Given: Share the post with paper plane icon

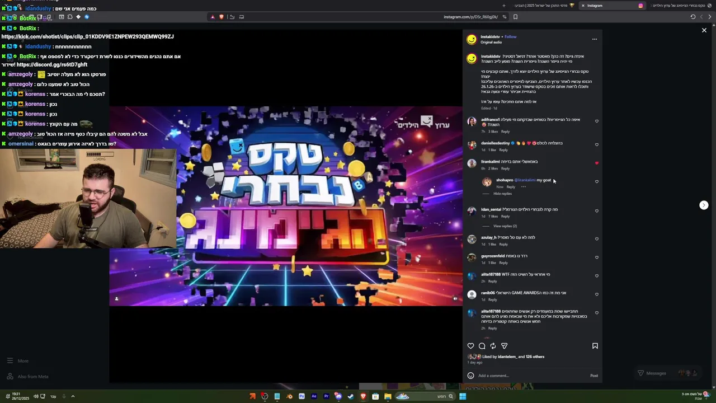Looking at the screenshot, I should (504, 346).
